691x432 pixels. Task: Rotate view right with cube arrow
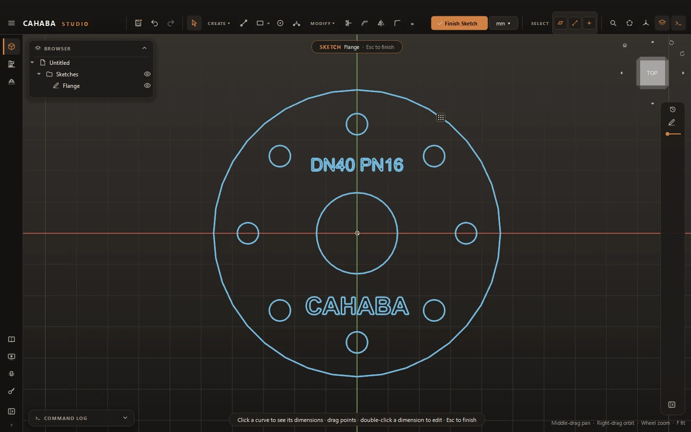pyautogui.click(x=683, y=73)
